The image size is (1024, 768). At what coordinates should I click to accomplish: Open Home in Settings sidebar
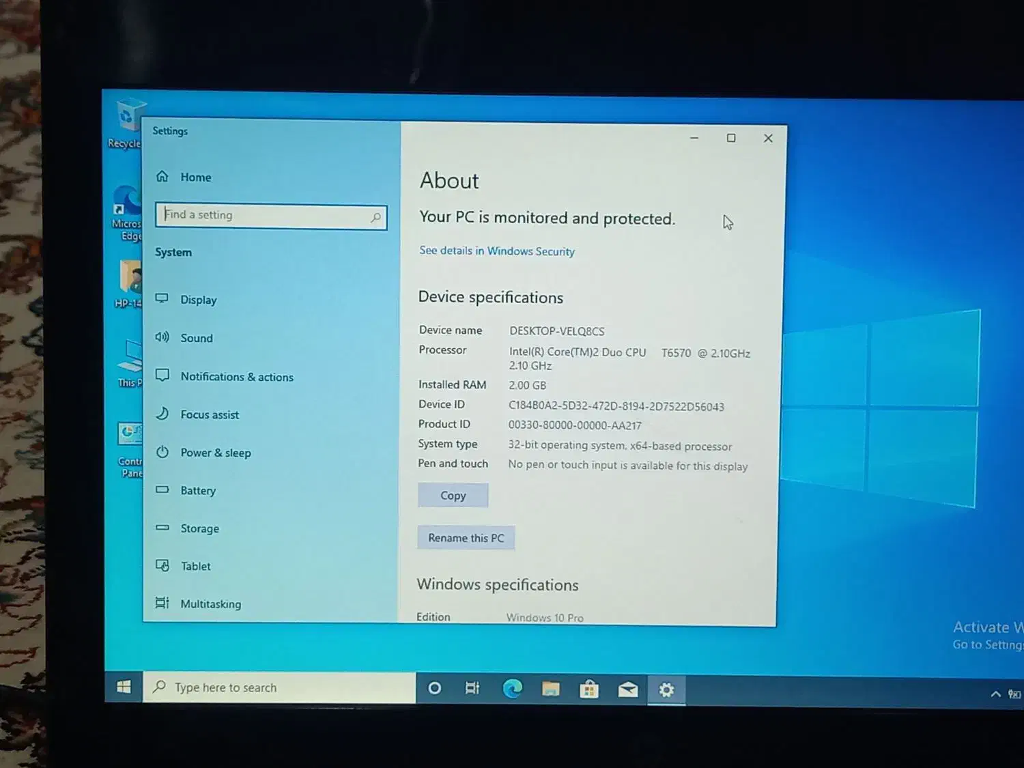coord(195,177)
